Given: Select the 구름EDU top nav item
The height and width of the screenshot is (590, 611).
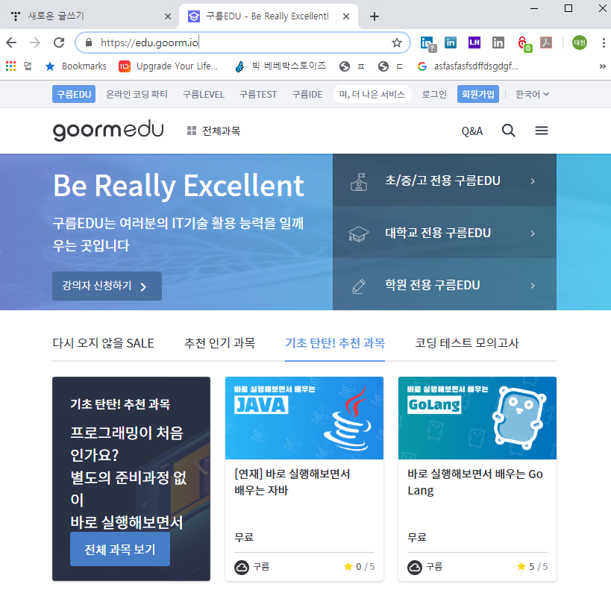Looking at the screenshot, I should [x=74, y=94].
